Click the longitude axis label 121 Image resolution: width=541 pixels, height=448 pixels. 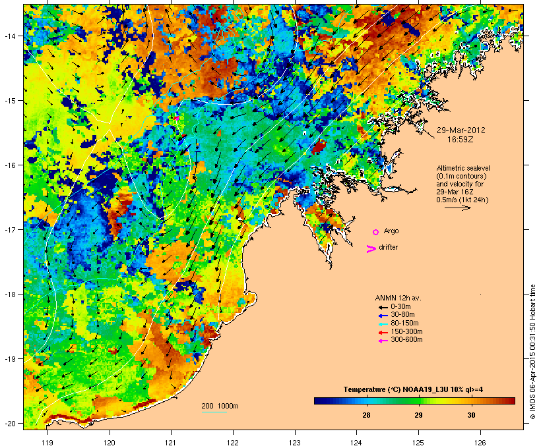tap(171, 443)
